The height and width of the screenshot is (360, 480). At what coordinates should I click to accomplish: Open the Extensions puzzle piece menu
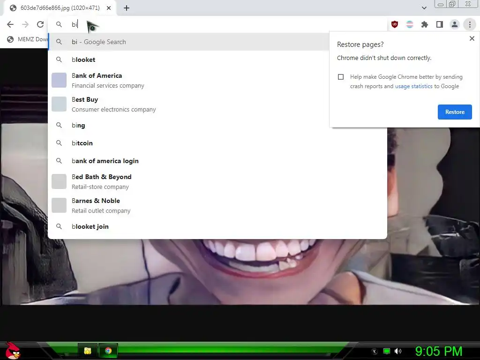point(425,24)
